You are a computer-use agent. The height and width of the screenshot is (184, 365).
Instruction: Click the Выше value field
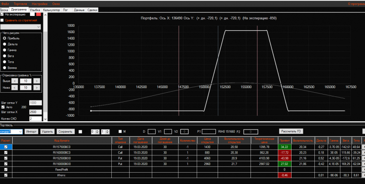pos(26,81)
